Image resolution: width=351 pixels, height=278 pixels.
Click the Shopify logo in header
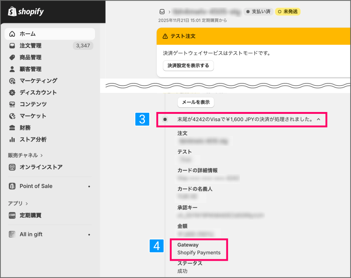(x=26, y=12)
